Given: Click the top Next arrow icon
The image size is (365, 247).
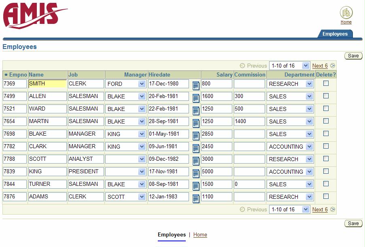Looking at the screenshot, I should [x=333, y=66].
